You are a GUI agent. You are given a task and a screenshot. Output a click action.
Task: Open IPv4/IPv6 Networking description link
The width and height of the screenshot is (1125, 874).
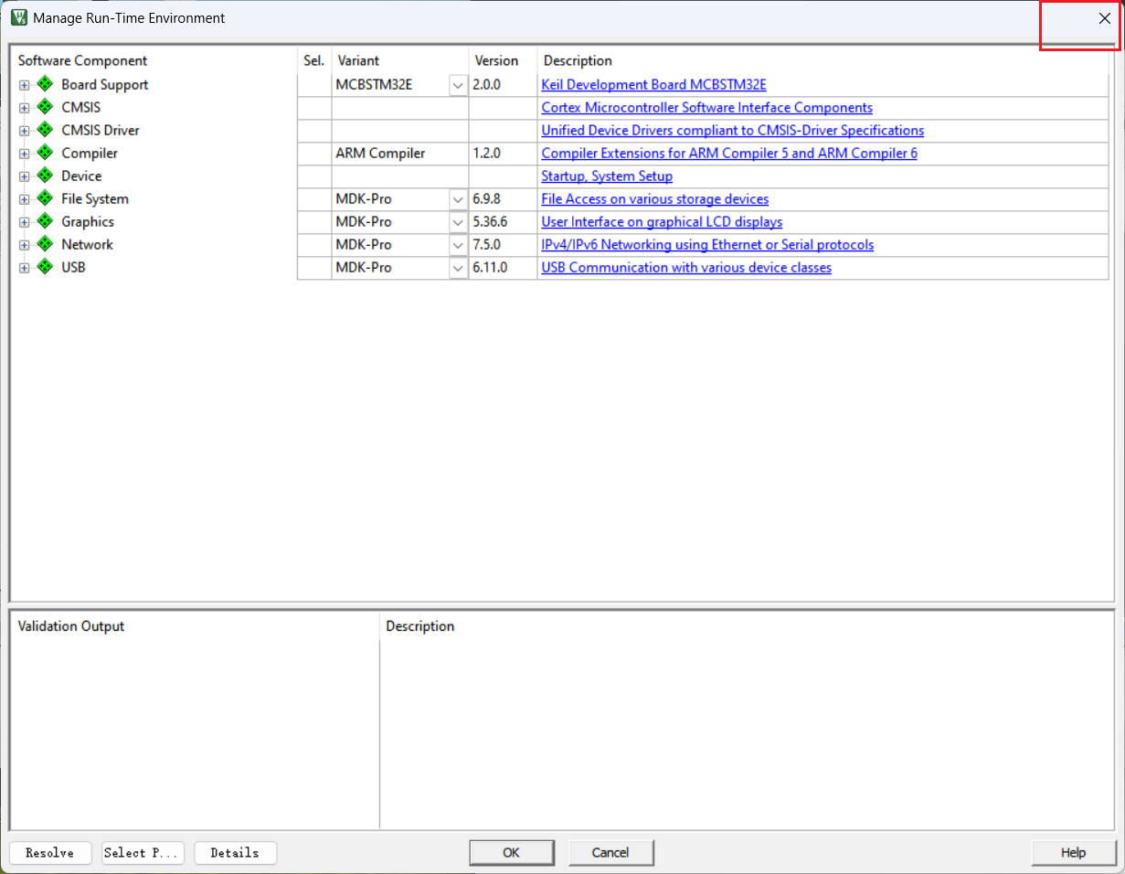tap(707, 245)
